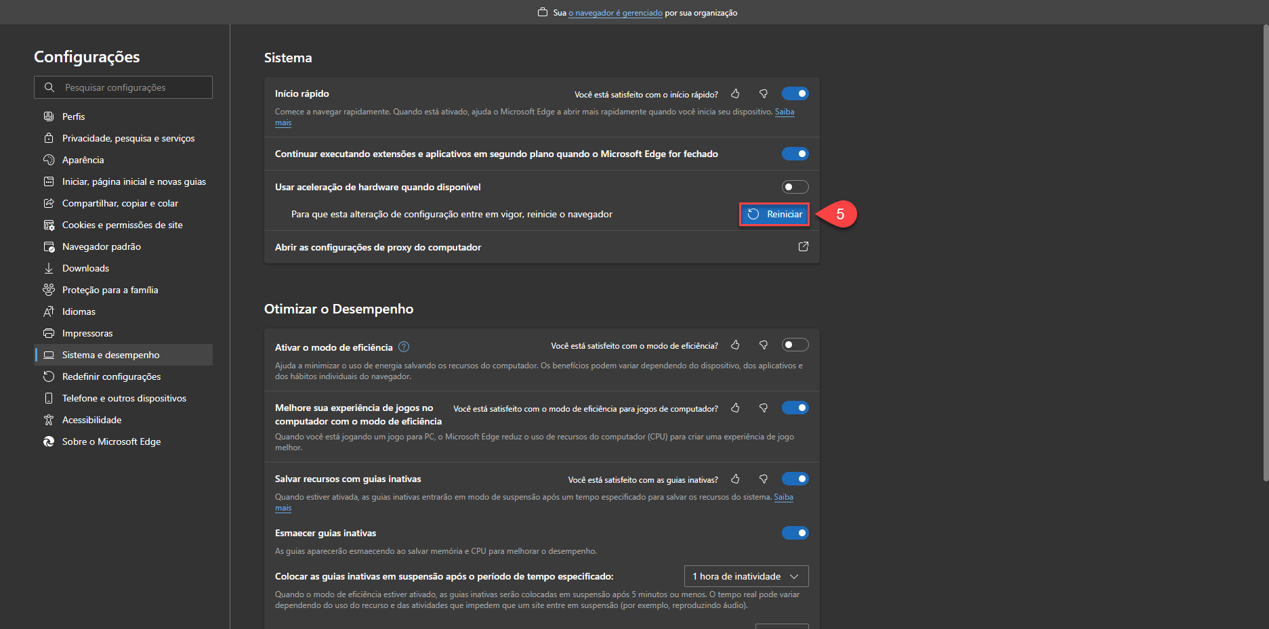This screenshot has height=629, width=1269.
Task: Open Sobre o Microsoft Edge page
Action: (111, 441)
